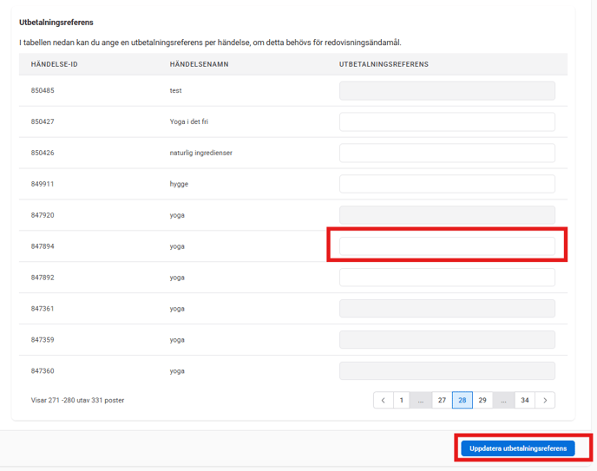Select current page 28 in pagination
Viewport: 597px width, 471px height.
pos(463,400)
